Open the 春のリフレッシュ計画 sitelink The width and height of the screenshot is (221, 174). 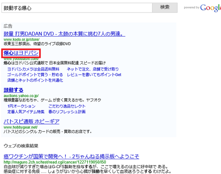click(x=67, y=112)
